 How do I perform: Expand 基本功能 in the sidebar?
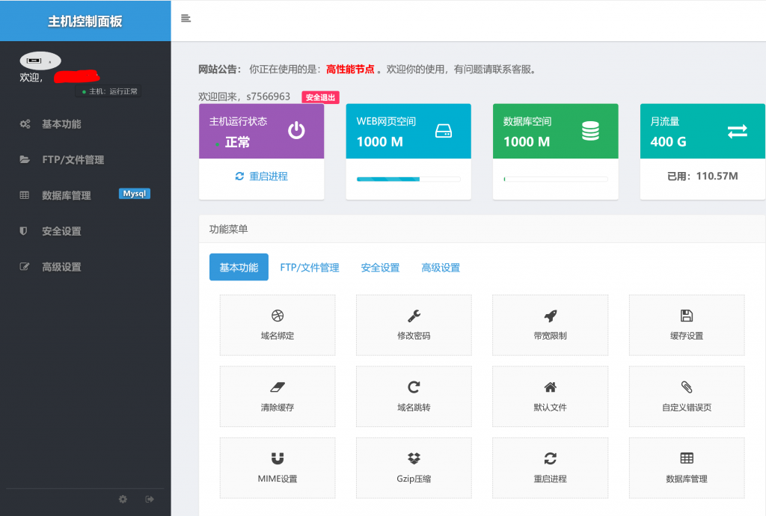[x=61, y=124]
